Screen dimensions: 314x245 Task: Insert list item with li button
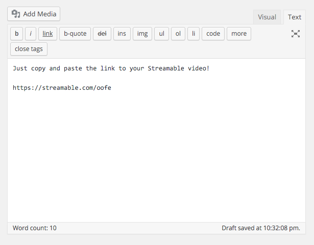[x=194, y=34]
